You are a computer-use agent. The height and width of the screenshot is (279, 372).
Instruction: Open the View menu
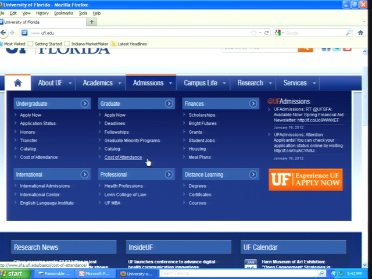[26, 13]
